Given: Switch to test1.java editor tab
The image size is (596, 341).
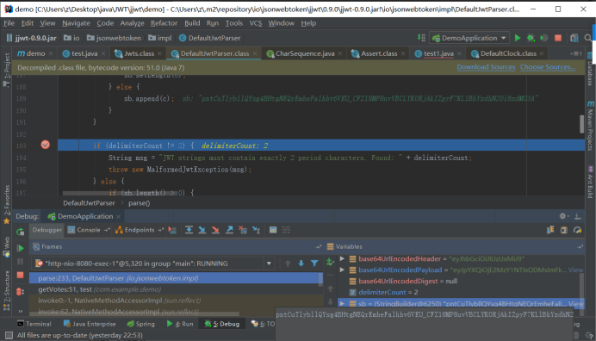Looking at the screenshot, I should 438,53.
